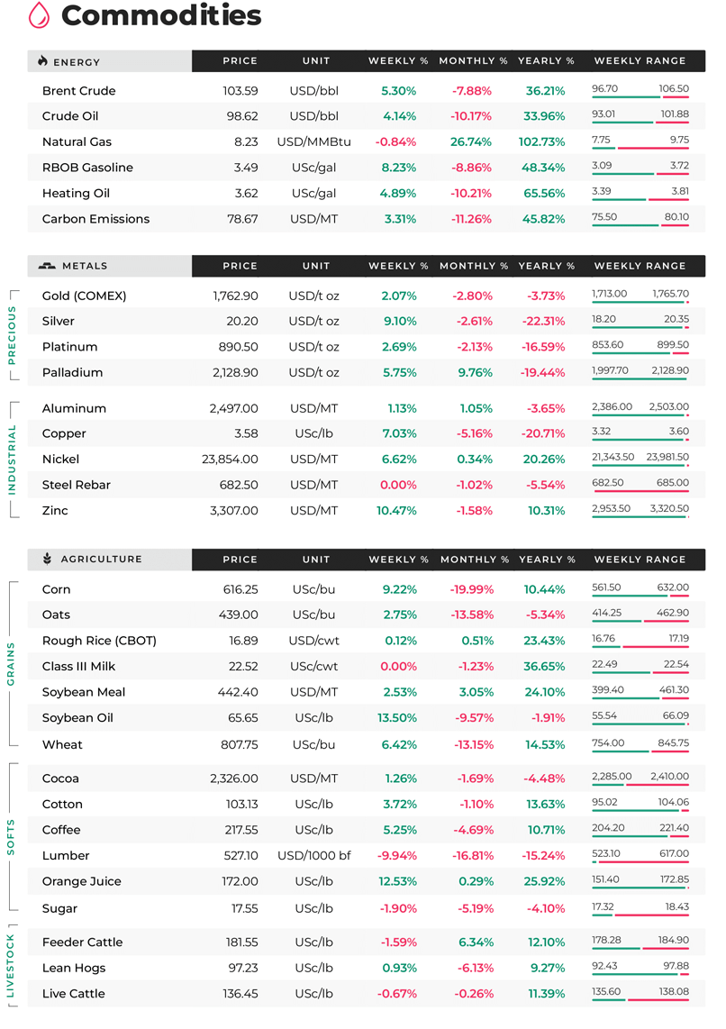The height and width of the screenshot is (1029, 726).
Task: Click the PRECIOUS vertical group label
Action: tap(11, 335)
